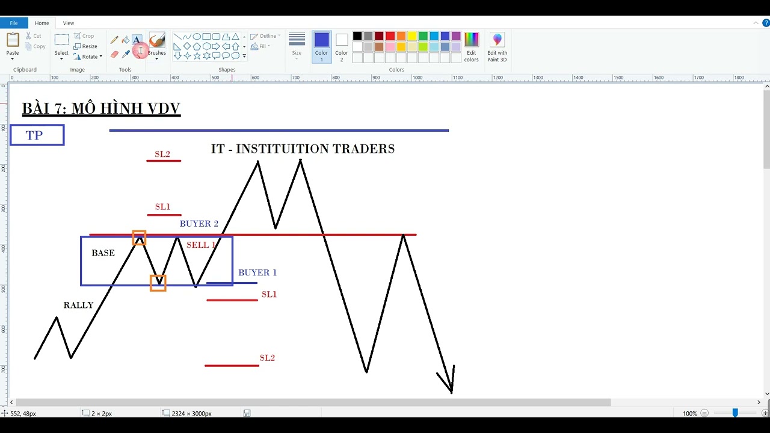The image size is (770, 433).
Task: Open the File menu
Action: (14, 23)
